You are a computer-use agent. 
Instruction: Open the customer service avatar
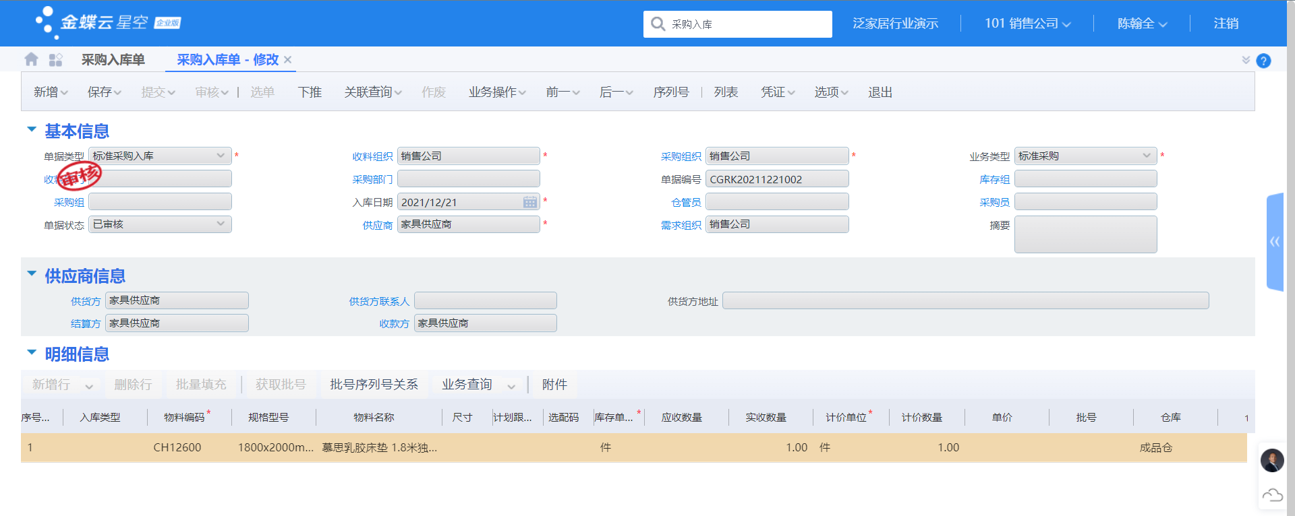(1272, 461)
